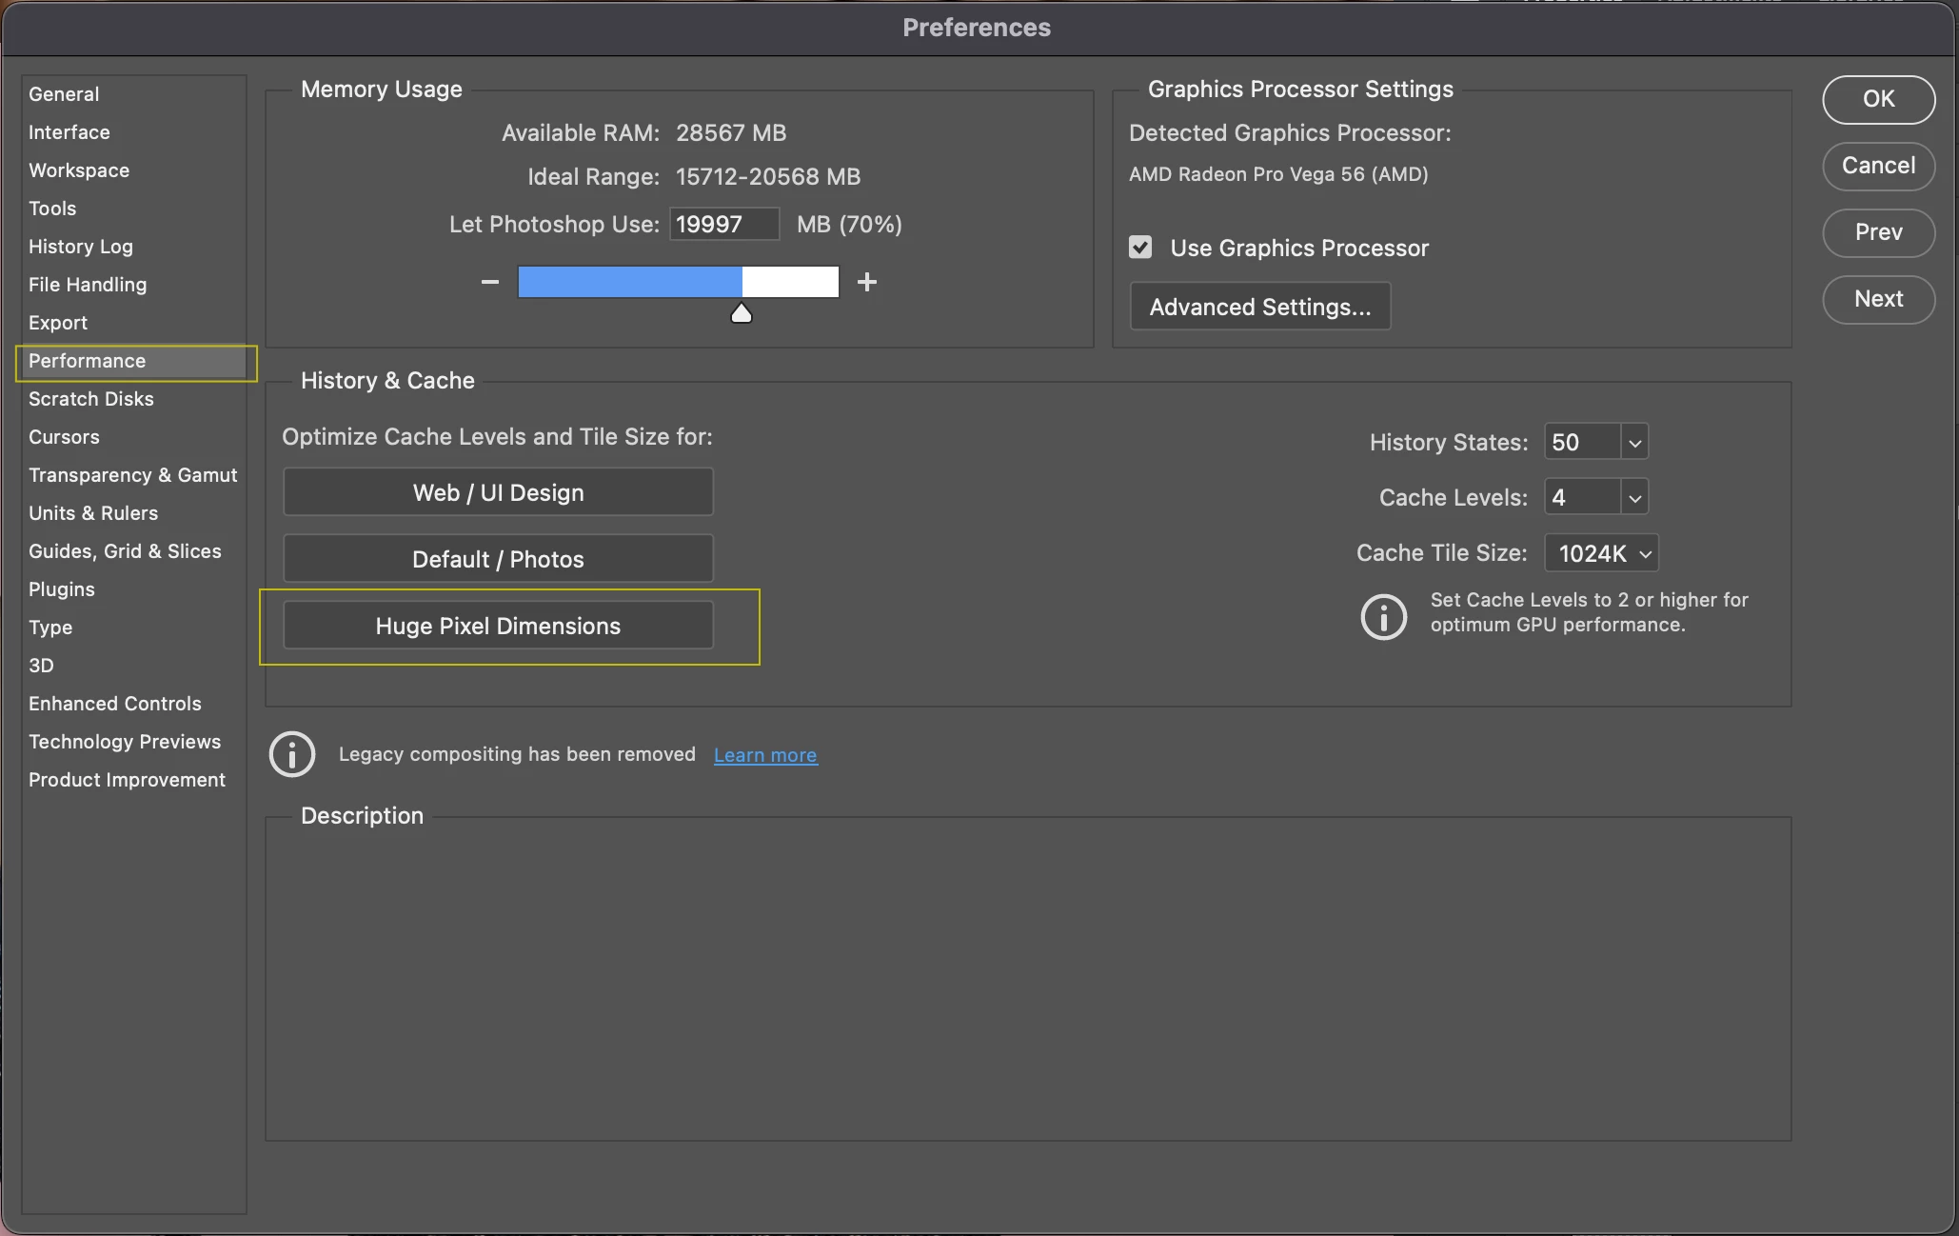Follow the Learn more link
1959x1236 pixels.
coord(765,755)
